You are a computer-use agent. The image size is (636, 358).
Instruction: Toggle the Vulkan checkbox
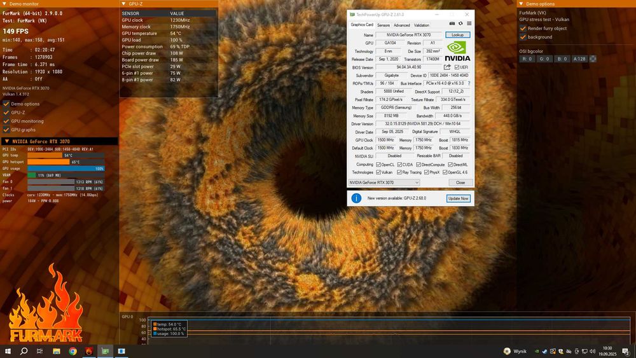[378, 172]
